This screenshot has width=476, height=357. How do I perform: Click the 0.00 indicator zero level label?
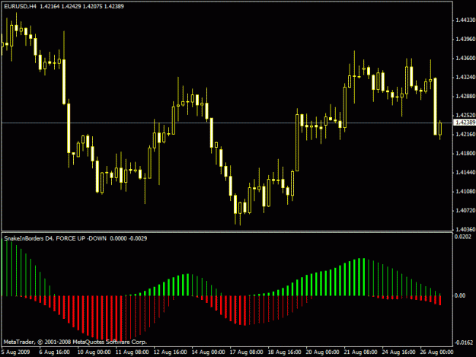coord(459,295)
